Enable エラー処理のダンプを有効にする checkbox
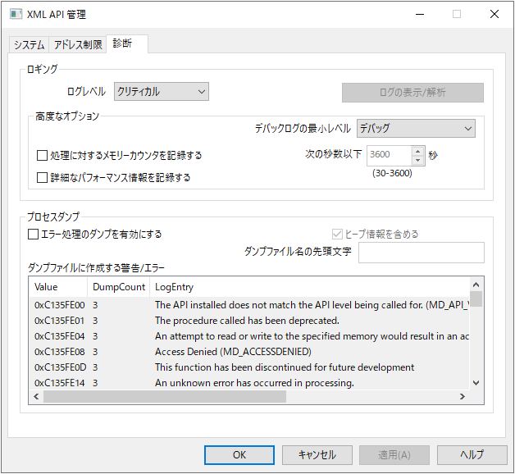Image resolution: width=515 pixels, height=474 pixels. click(x=34, y=235)
